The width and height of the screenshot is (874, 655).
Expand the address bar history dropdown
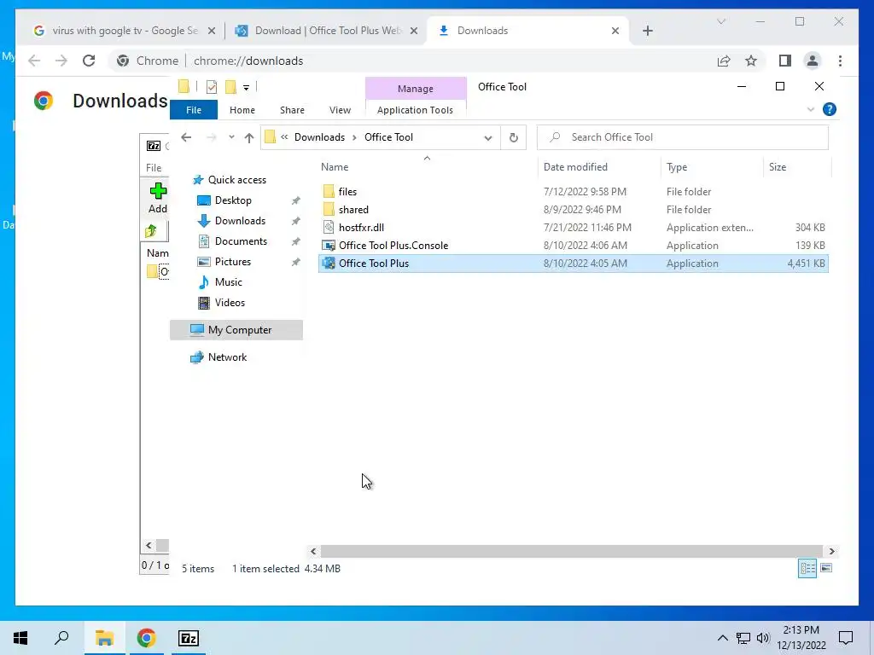click(487, 137)
